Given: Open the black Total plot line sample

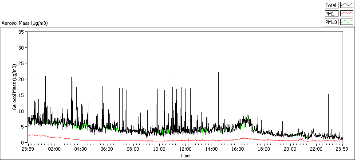Looking at the screenshot, I should [x=347, y=5].
